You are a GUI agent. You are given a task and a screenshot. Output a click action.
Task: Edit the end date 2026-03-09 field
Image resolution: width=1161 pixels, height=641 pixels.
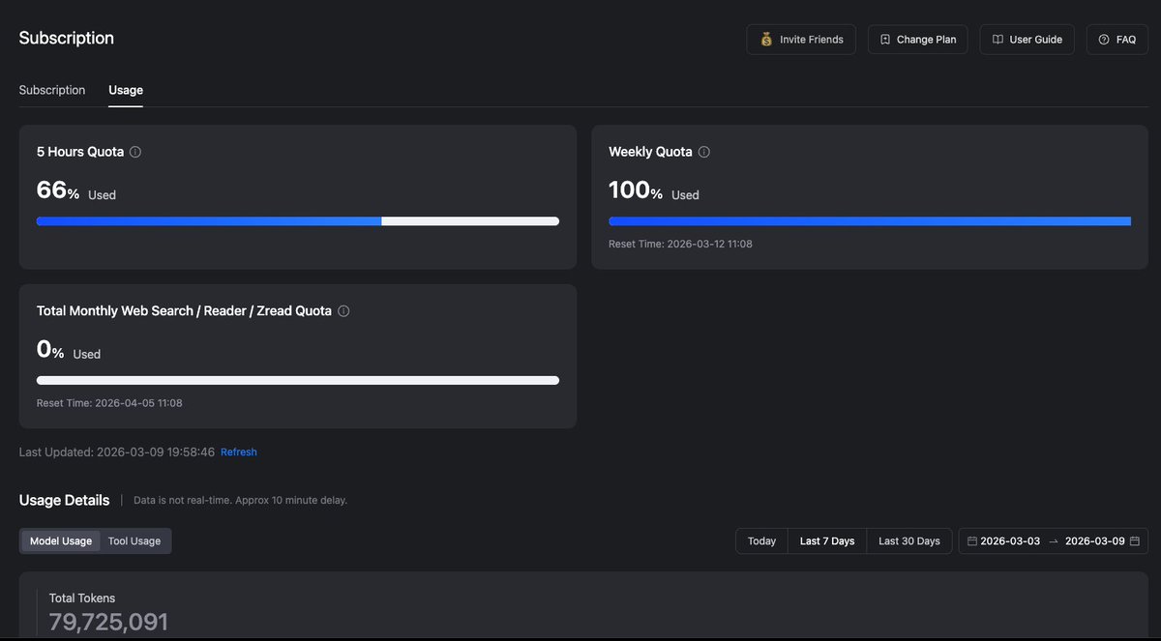click(1095, 541)
